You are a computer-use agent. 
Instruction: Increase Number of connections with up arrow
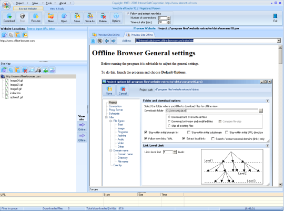(169, 17)
